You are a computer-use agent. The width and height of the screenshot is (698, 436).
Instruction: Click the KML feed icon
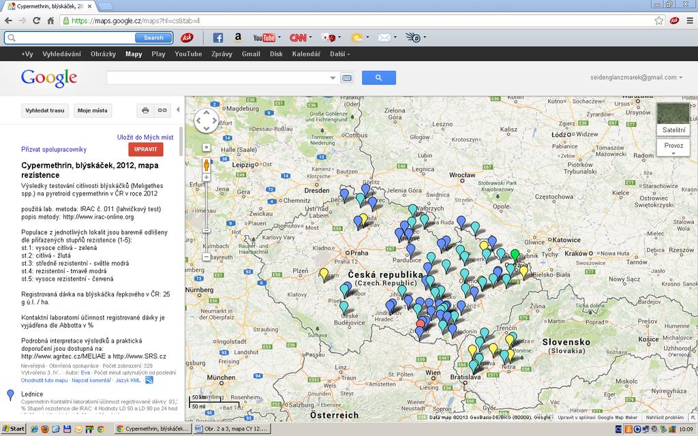coord(149,380)
